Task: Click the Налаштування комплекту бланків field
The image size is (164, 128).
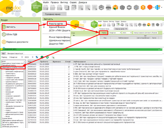Action: click(145, 33)
